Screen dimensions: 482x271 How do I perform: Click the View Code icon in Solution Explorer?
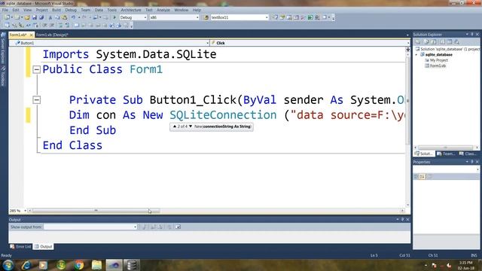click(x=442, y=42)
